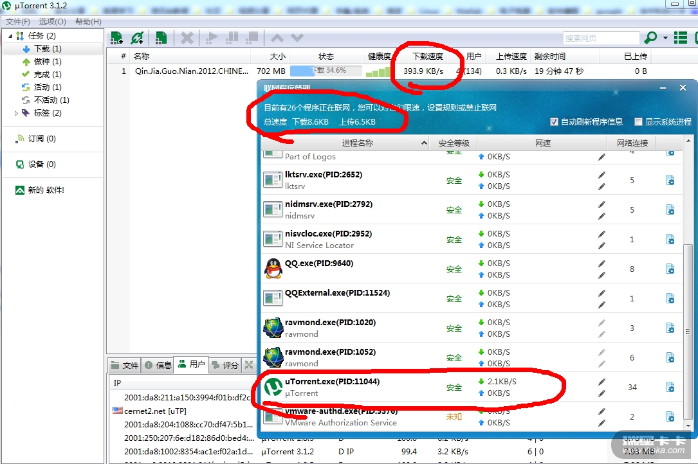The image size is (698, 464).
Task: Click the Create New Torrent icon
Action: (x=161, y=38)
